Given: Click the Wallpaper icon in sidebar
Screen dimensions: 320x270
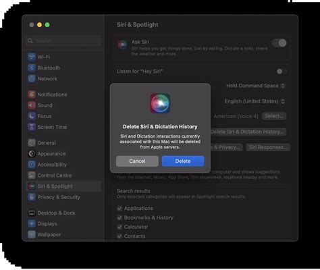Looking at the screenshot, I should tap(32, 234).
